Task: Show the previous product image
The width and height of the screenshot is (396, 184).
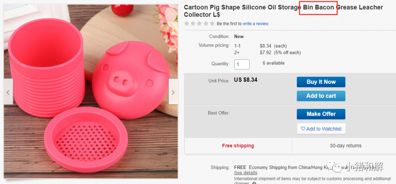Action: click(8, 91)
